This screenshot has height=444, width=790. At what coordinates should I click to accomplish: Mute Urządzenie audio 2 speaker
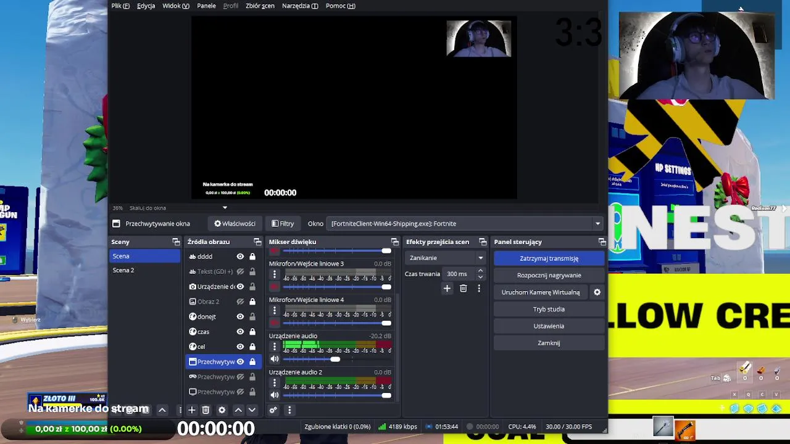275,395
